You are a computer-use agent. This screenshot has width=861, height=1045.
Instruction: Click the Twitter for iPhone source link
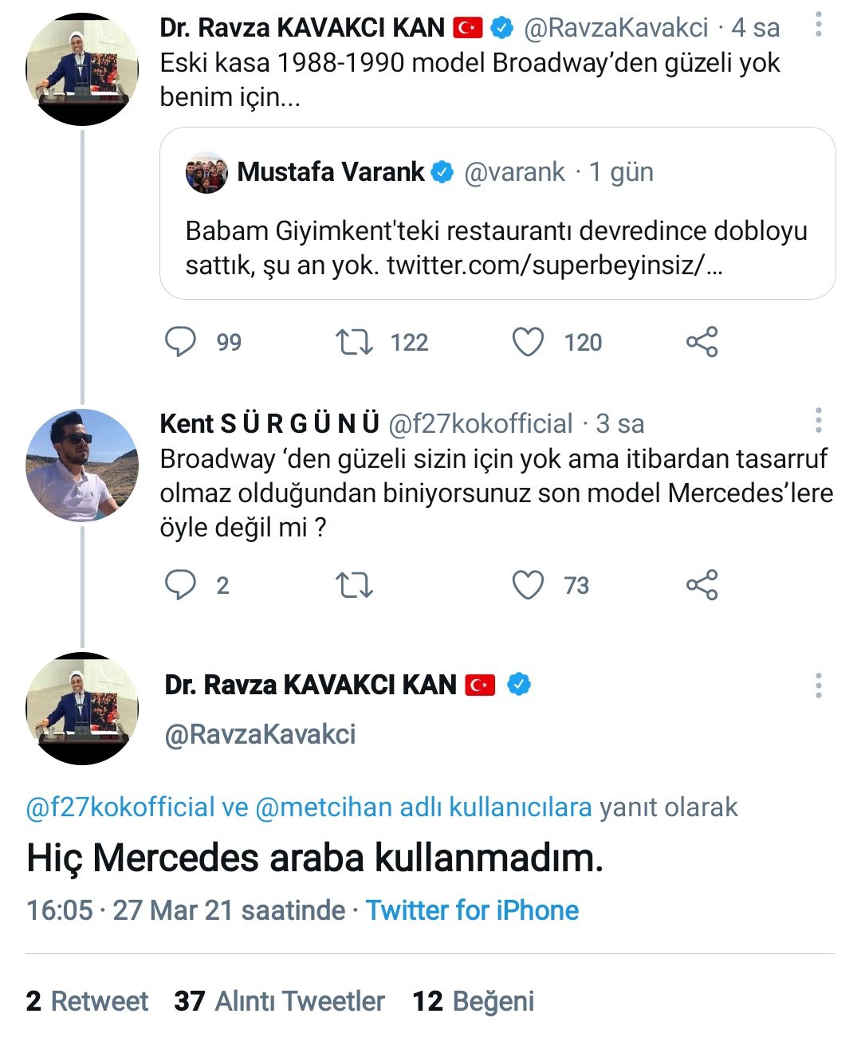472,910
